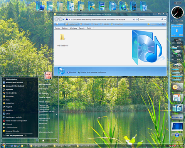Expand the Options dropdown arrow
Image resolution: width=185 pixels, height=148 pixels.
160,24
